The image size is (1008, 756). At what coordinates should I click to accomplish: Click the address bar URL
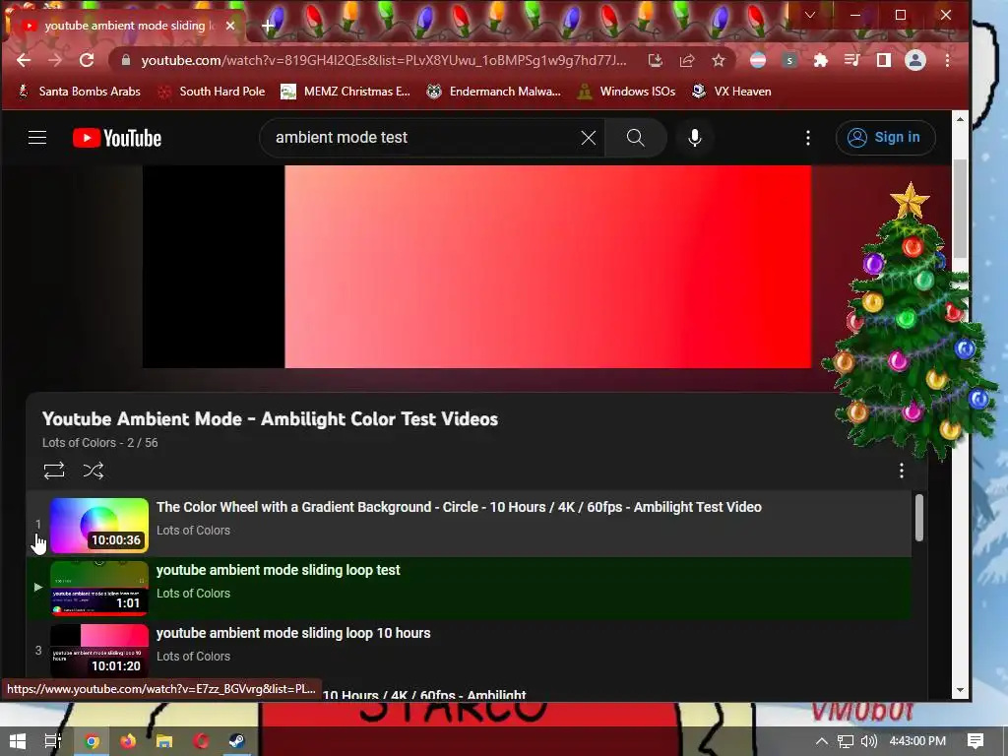pyautogui.click(x=384, y=60)
